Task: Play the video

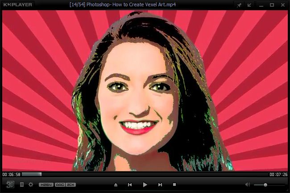Action: 145,185
